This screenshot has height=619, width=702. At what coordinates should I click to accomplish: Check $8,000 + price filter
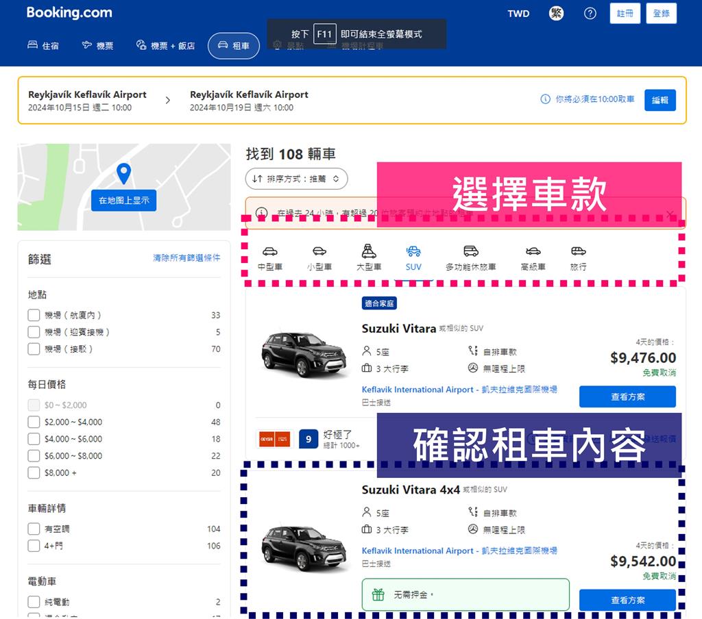pyautogui.click(x=34, y=472)
